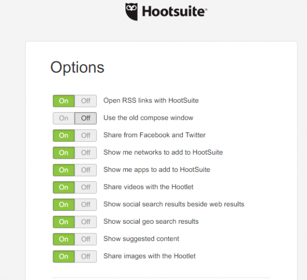
Task: Click the Show suggested content label
Action: coord(141,239)
